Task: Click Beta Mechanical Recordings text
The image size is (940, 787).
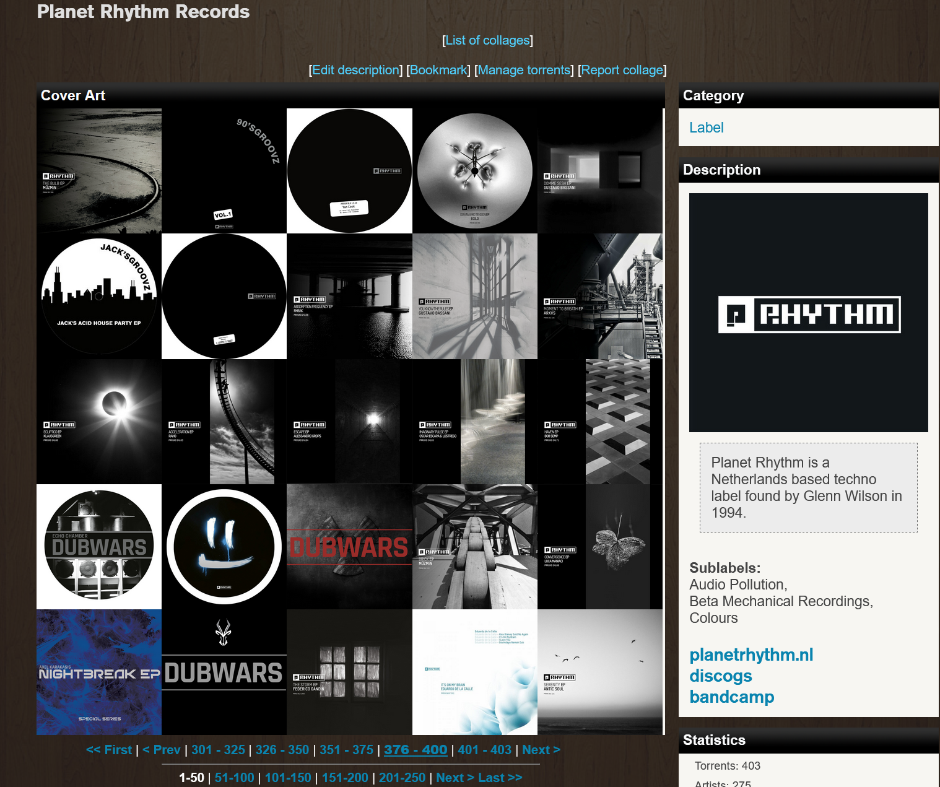Action: (781, 601)
